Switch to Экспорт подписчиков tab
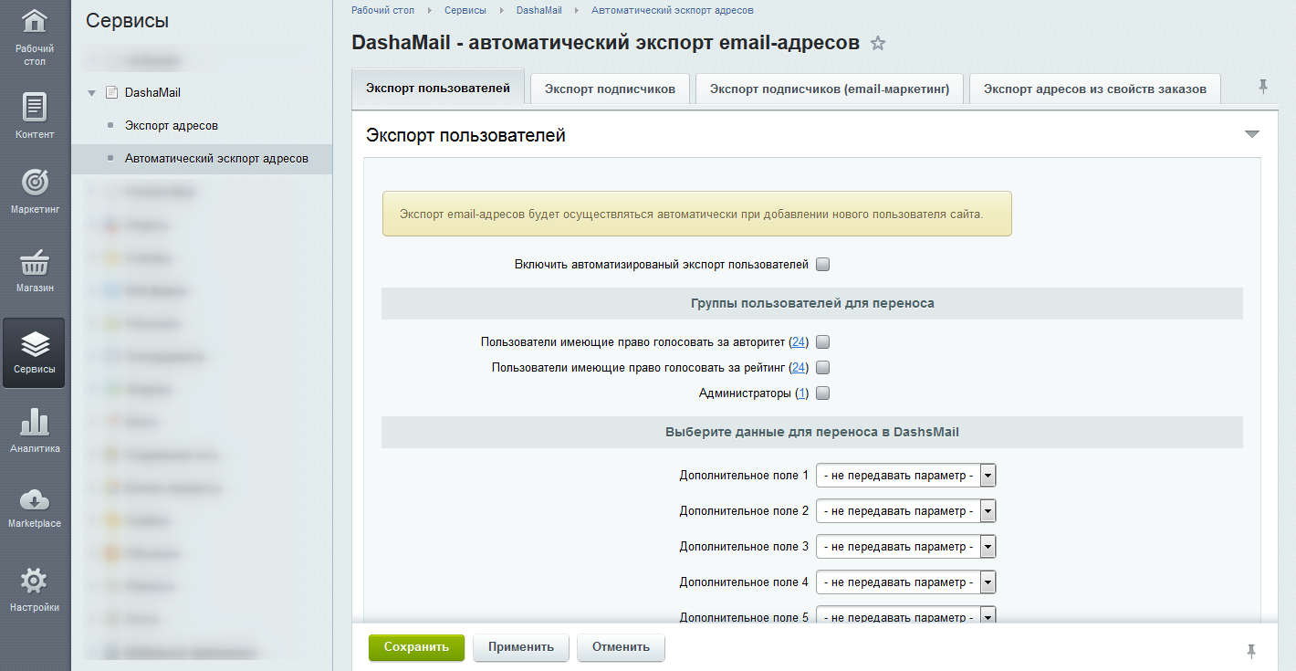 610,89
